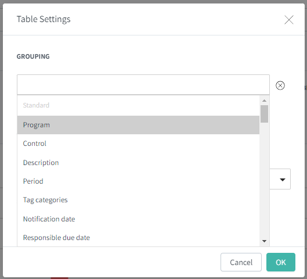Click the Table Settings title text

pyautogui.click(x=44, y=19)
